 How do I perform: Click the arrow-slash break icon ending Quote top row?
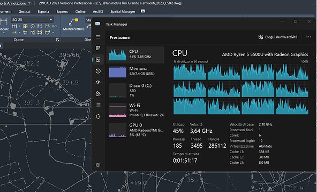pos(55,26)
